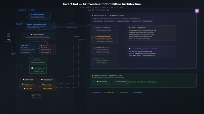Select the Low Latency pill
Screen dimensions: 204x114
(132, 82)
